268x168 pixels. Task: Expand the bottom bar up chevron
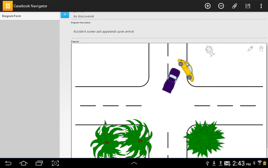(x=134, y=163)
